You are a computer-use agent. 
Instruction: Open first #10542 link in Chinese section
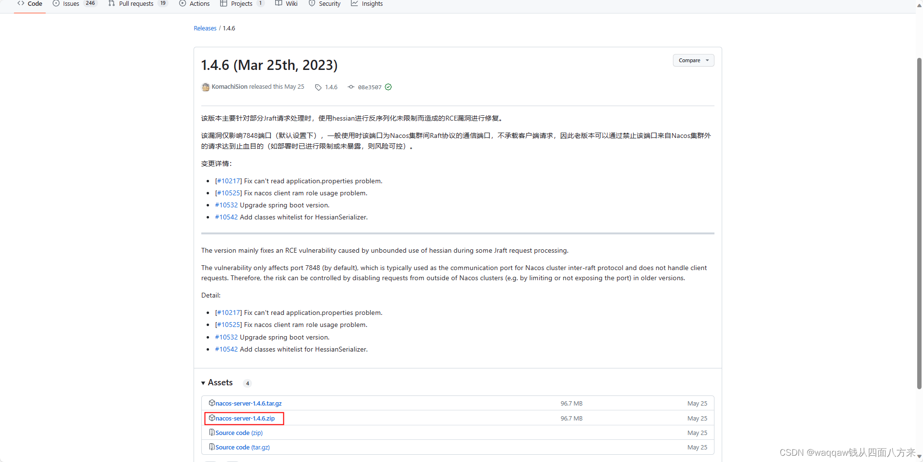(x=226, y=217)
